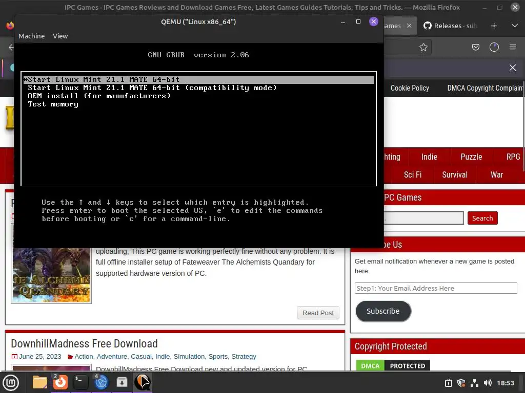Click the website search input field
525x393 pixels.
(x=423, y=218)
